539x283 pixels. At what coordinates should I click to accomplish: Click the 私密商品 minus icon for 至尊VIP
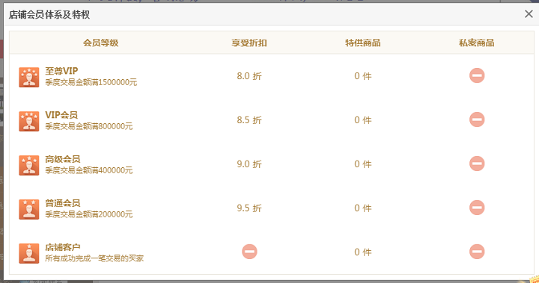coord(477,75)
